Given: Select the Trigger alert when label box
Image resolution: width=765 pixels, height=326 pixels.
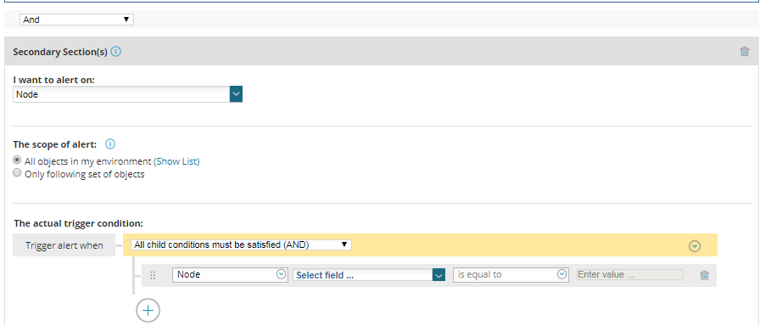Looking at the screenshot, I should tap(64, 245).
